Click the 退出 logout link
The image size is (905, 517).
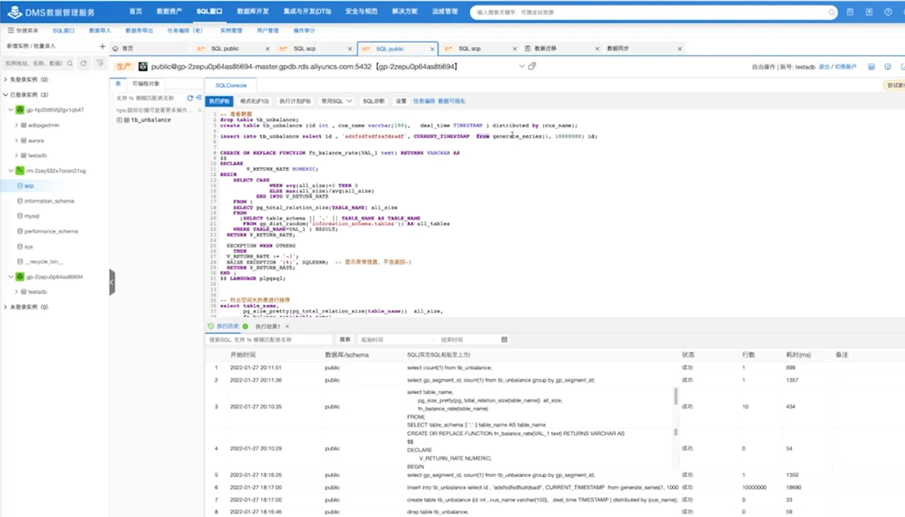(x=823, y=67)
